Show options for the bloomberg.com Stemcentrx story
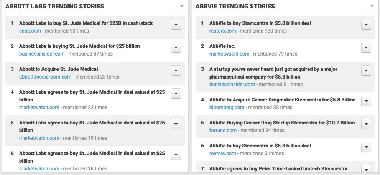The height and width of the screenshot is (175, 380). [x=366, y=101]
